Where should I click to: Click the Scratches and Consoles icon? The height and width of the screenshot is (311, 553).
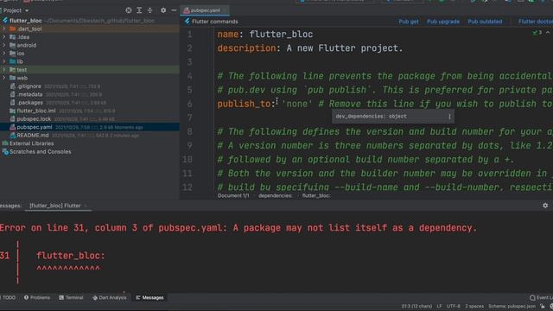tap(5, 152)
